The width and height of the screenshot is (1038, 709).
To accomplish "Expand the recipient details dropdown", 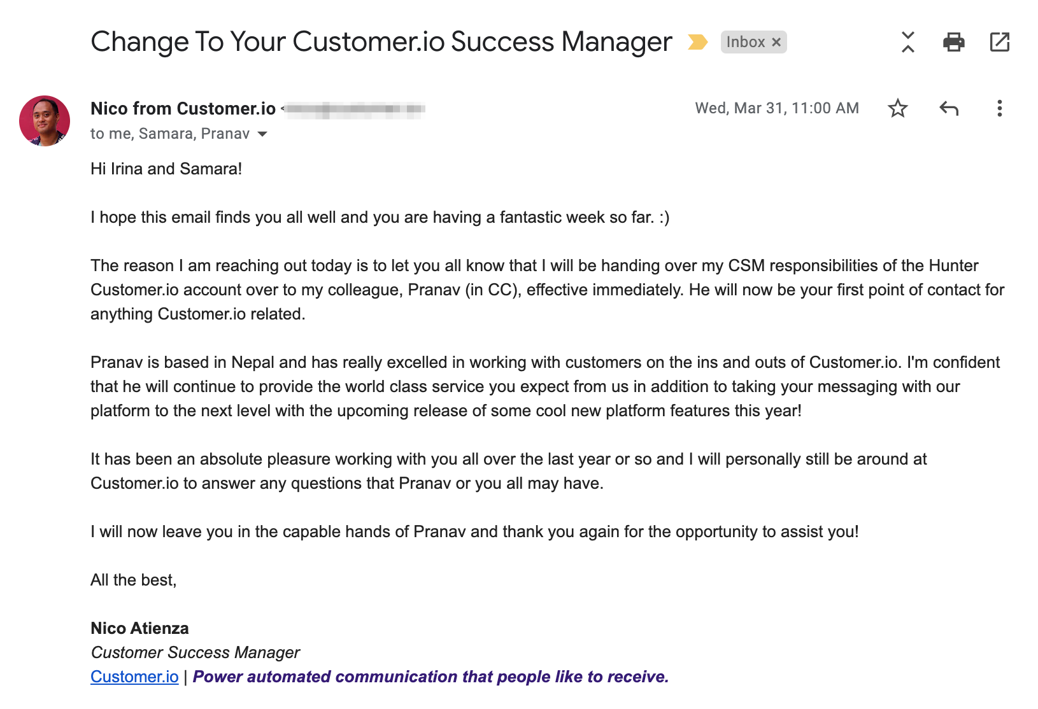I will pos(263,134).
